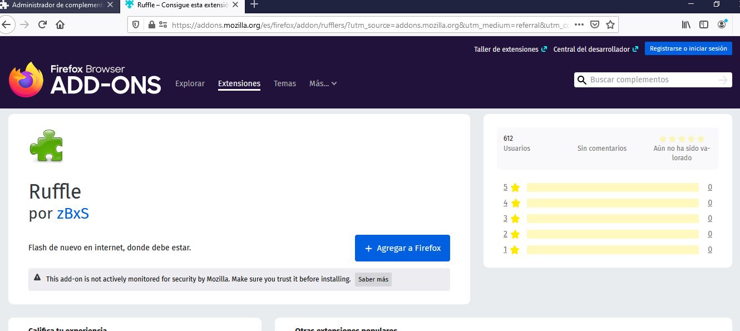Click the browser forward arrow
Viewport: 740px width, 331px height.
coord(24,24)
